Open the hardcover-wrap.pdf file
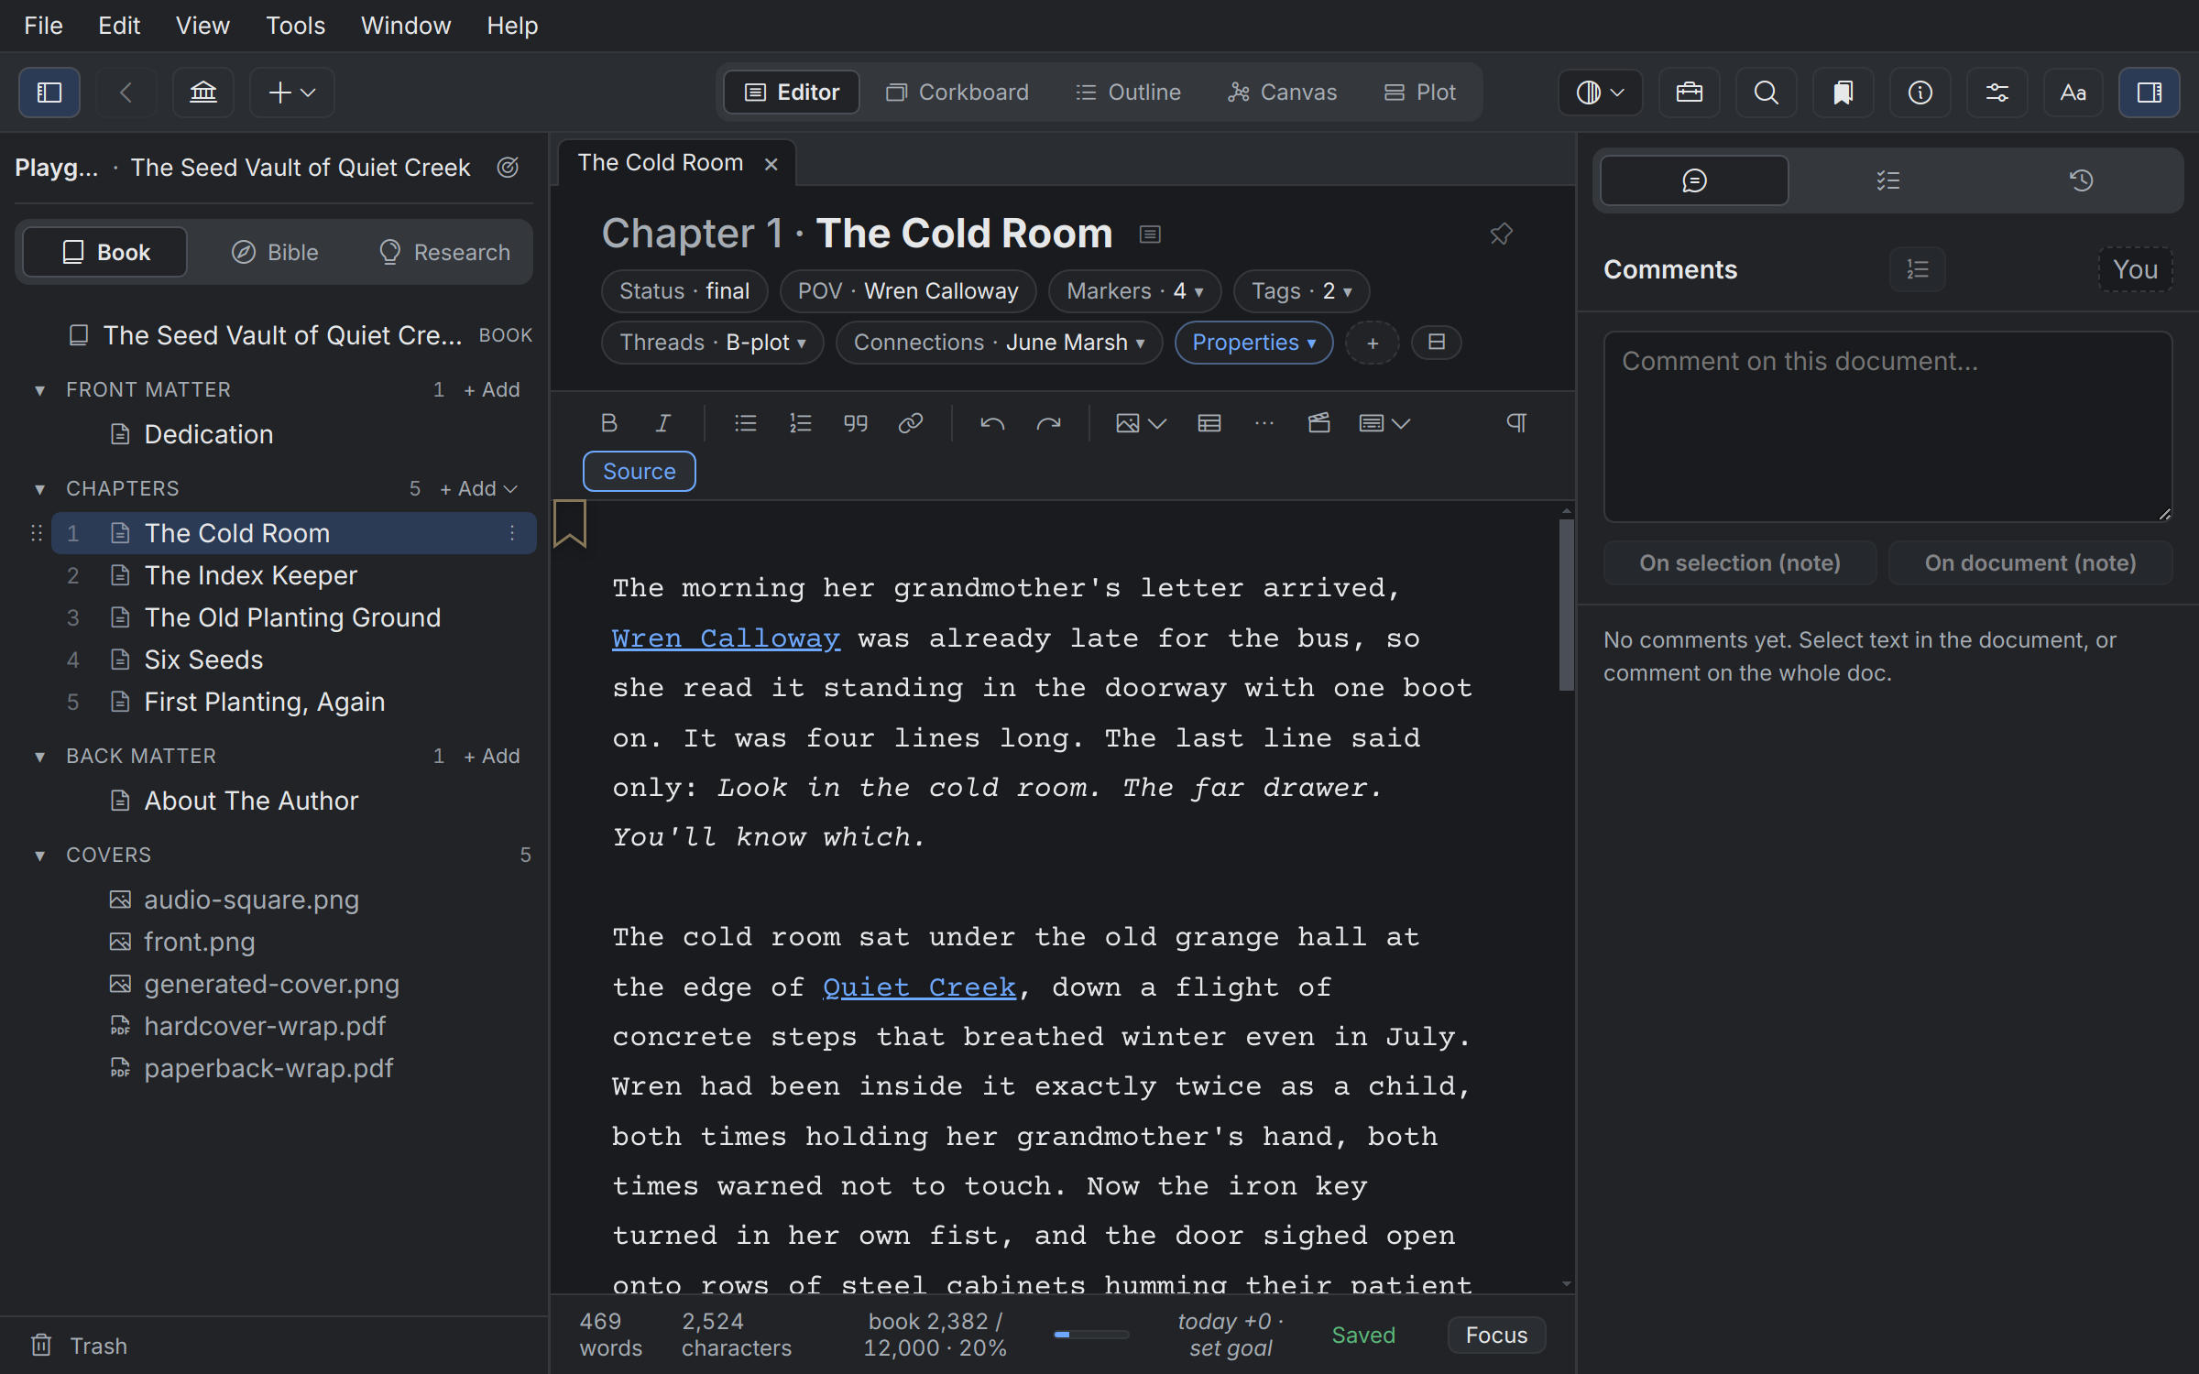Viewport: 2199px width, 1374px height. pyautogui.click(x=264, y=1026)
